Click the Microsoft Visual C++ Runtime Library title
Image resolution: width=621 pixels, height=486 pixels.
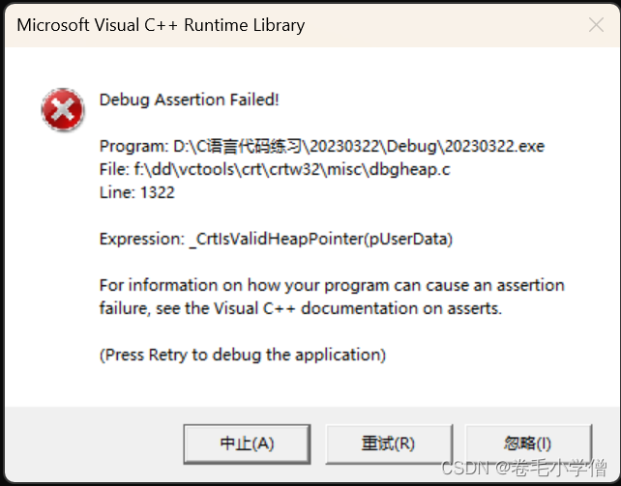161,25
